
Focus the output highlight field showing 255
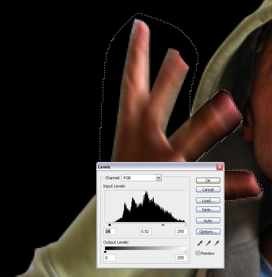pos(182,258)
